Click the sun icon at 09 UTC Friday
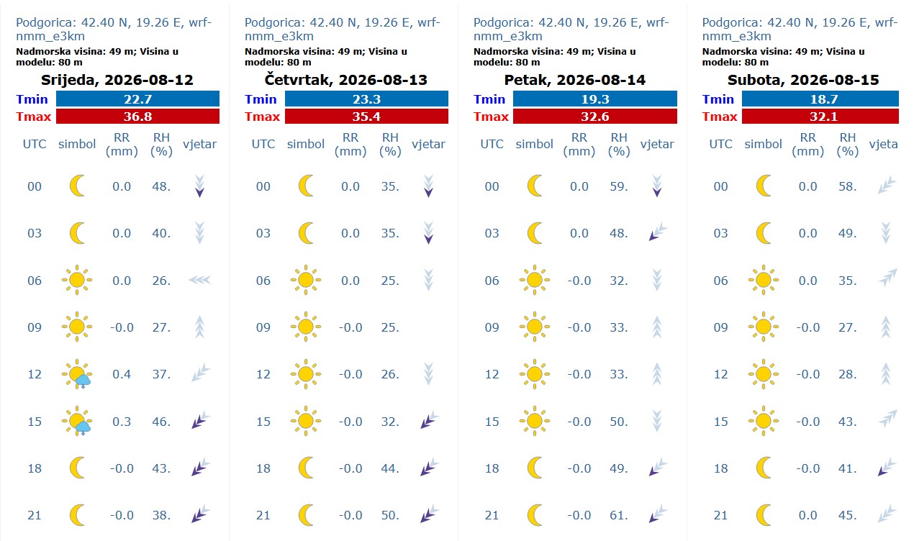The width and height of the screenshot is (914, 541). click(x=534, y=327)
